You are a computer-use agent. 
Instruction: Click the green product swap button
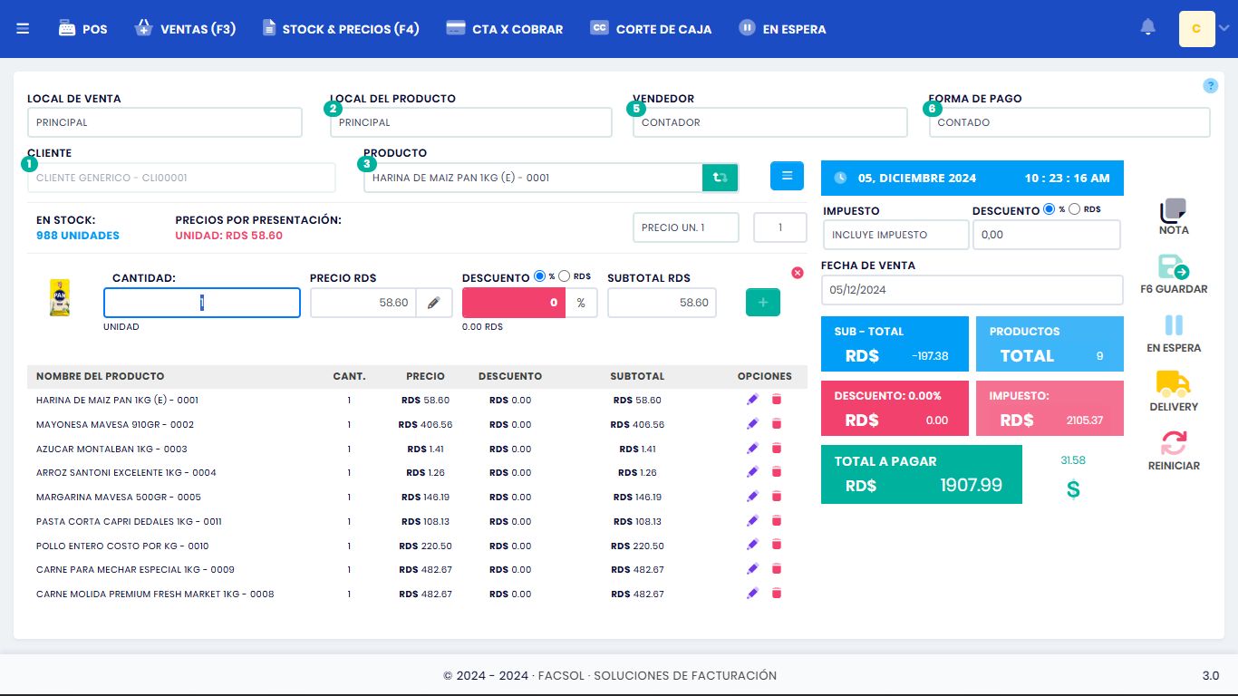[x=720, y=178]
